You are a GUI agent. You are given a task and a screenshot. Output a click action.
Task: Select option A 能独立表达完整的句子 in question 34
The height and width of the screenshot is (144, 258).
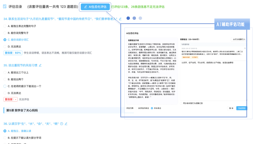[5, 26]
